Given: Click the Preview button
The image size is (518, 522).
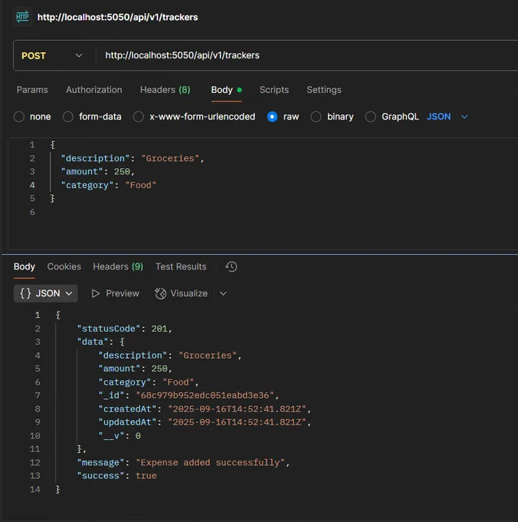Looking at the screenshot, I should (115, 293).
